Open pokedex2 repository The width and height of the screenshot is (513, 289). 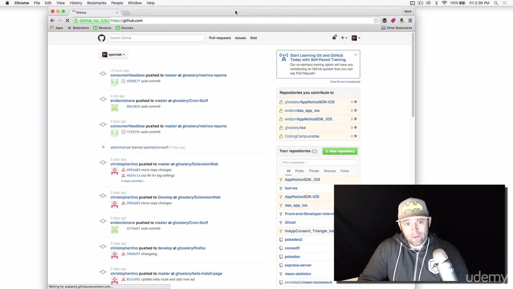point(293,240)
